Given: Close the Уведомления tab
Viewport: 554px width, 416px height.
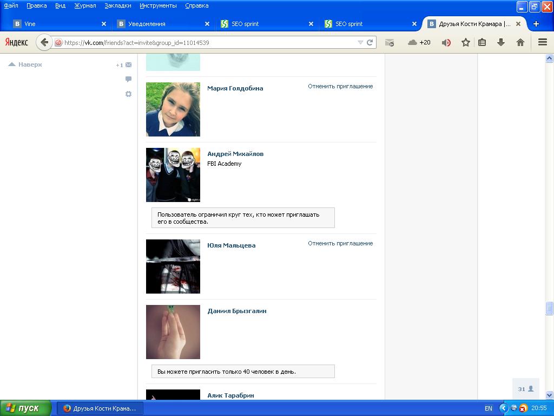Looking at the screenshot, I should coord(207,24).
